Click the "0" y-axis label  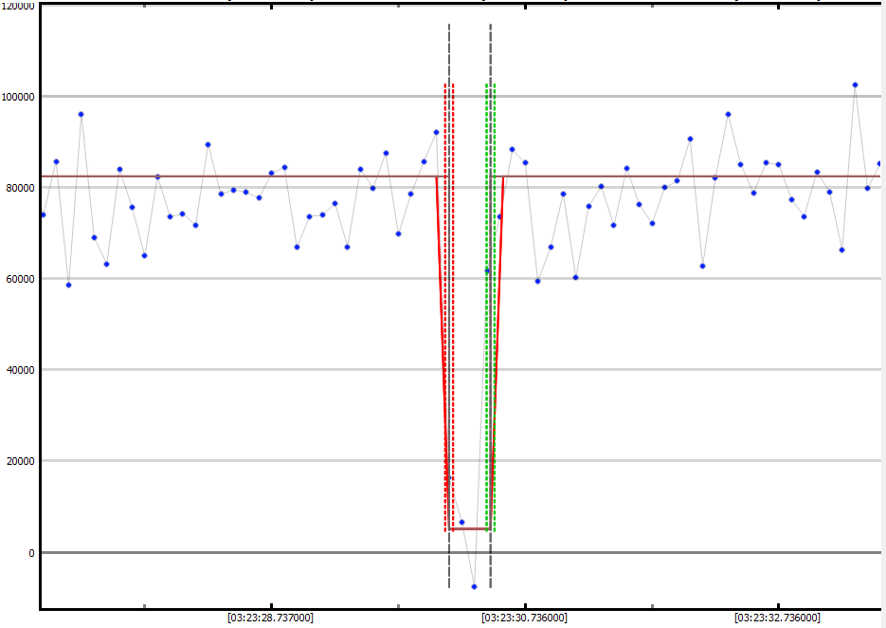[x=31, y=553]
